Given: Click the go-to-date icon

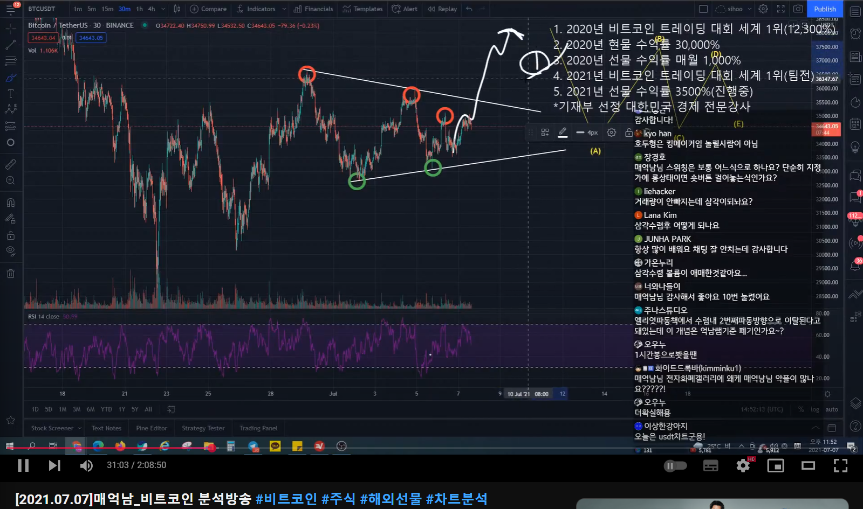Looking at the screenshot, I should pos(172,409).
